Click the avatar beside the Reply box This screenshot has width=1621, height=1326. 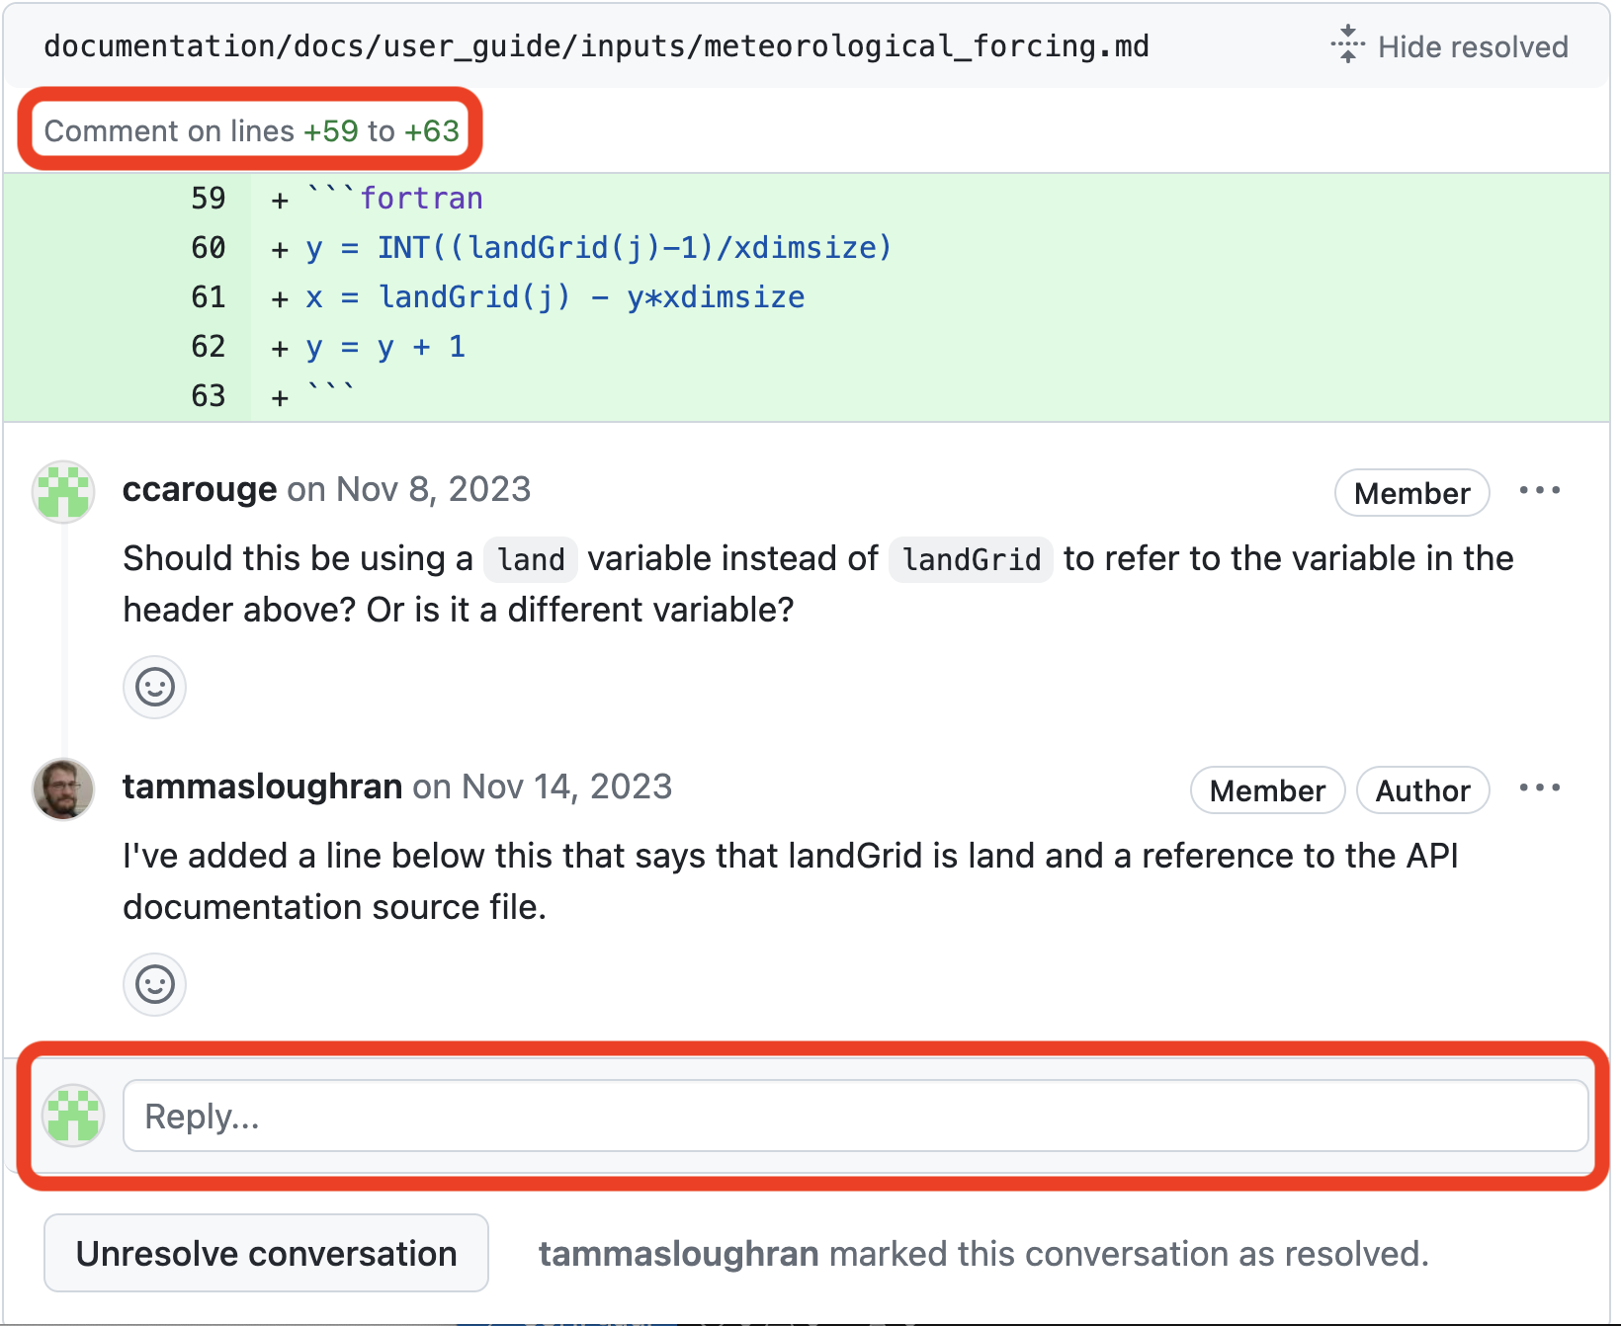(74, 1116)
